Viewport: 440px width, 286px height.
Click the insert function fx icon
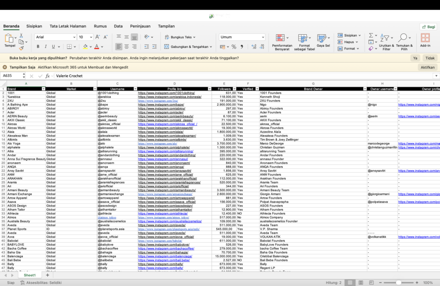48,76
